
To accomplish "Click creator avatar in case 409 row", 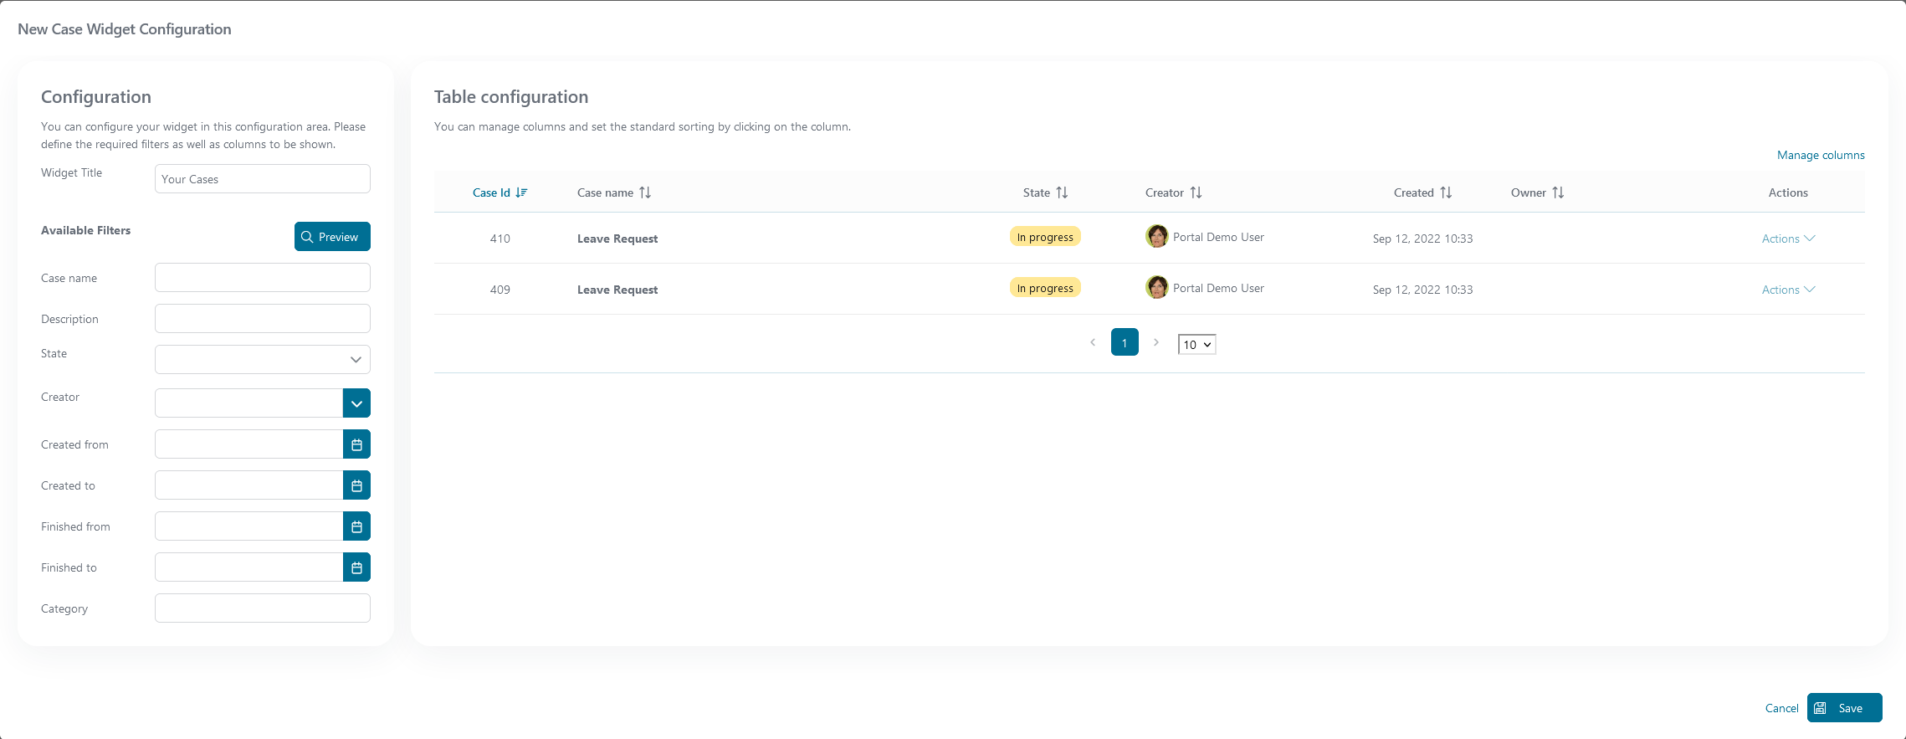I will pos(1157,288).
